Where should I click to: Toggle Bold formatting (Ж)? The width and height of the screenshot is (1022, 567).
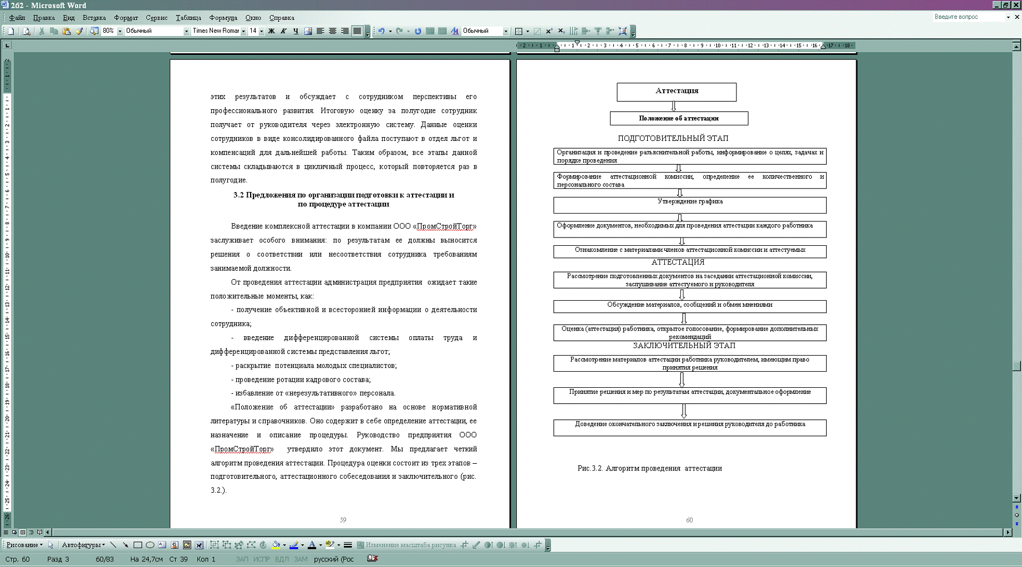pyautogui.click(x=271, y=31)
